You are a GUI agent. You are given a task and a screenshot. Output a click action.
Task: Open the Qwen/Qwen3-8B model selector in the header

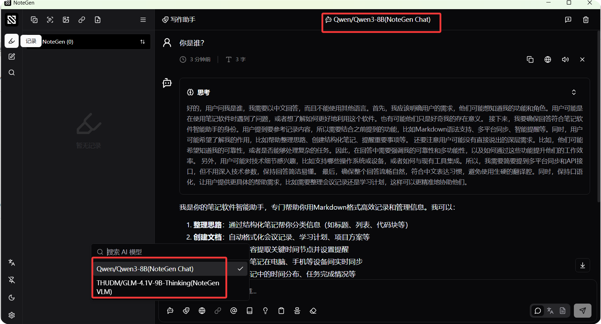tap(378, 20)
